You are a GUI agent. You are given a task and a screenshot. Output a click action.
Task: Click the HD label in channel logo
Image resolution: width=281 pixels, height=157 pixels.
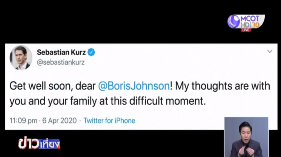coord(245,24)
